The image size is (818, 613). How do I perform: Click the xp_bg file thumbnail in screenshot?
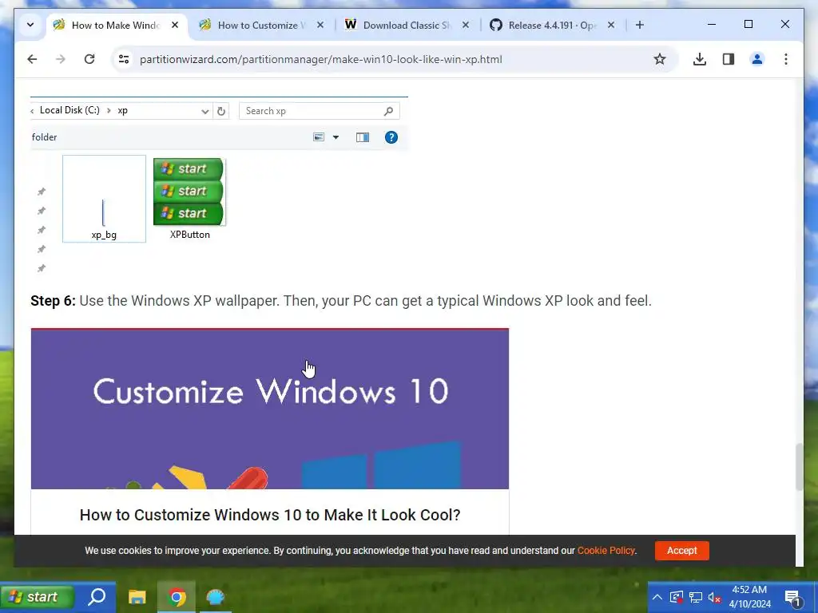104,199
